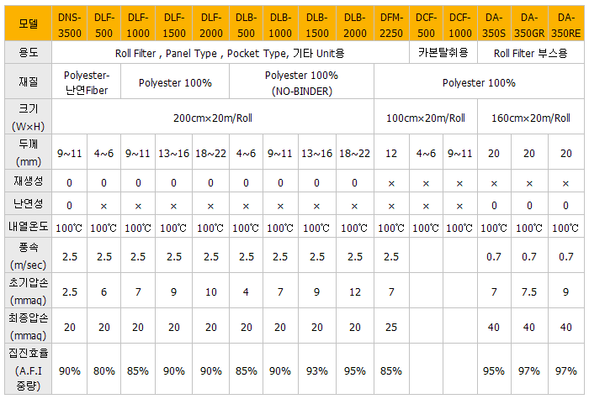Click the DNS-3500 model header cell
589x399 pixels.
pos(70,24)
